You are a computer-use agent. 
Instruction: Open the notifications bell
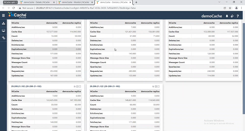227,16
